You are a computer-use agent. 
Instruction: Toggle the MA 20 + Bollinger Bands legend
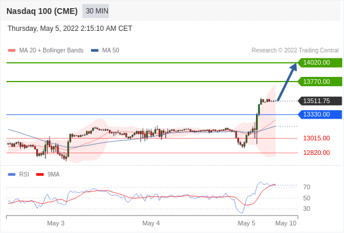click(x=45, y=51)
